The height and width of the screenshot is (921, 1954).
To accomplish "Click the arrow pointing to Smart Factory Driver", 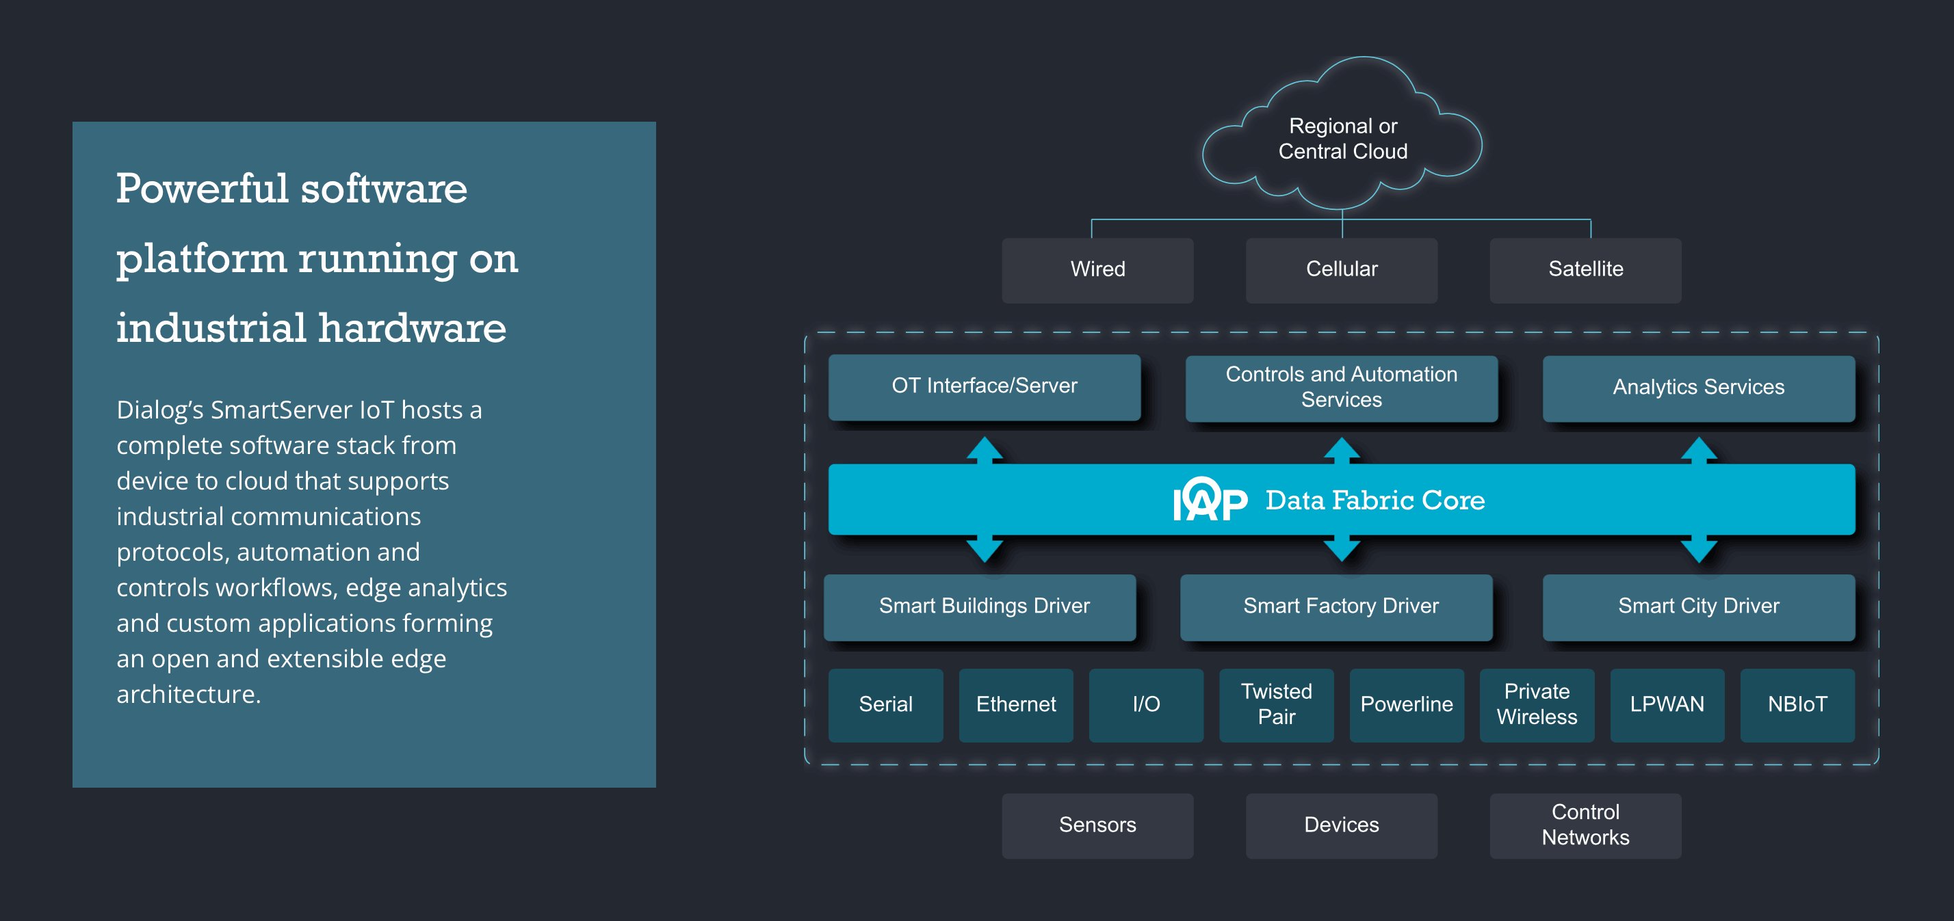I will [x=1341, y=549].
